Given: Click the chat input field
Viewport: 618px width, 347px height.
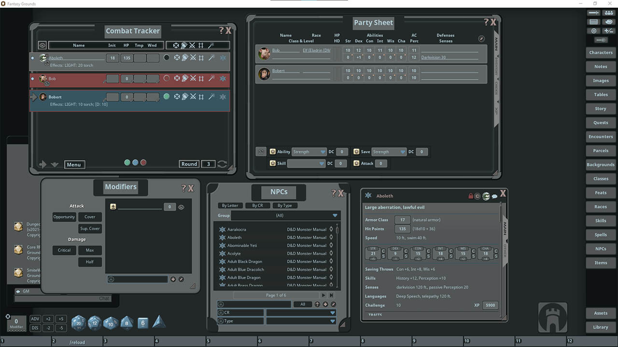Looking at the screenshot, I should pyautogui.click(x=63, y=298).
